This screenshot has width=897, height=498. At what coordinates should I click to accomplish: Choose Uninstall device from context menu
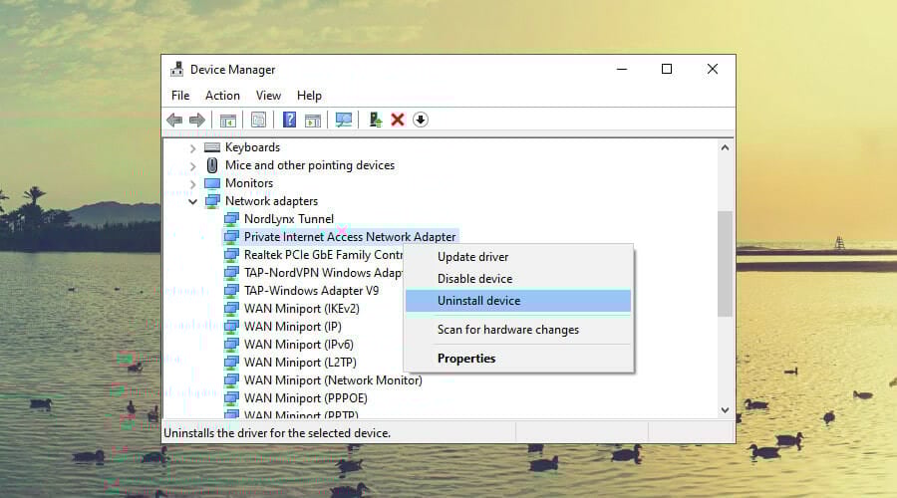[518, 301]
